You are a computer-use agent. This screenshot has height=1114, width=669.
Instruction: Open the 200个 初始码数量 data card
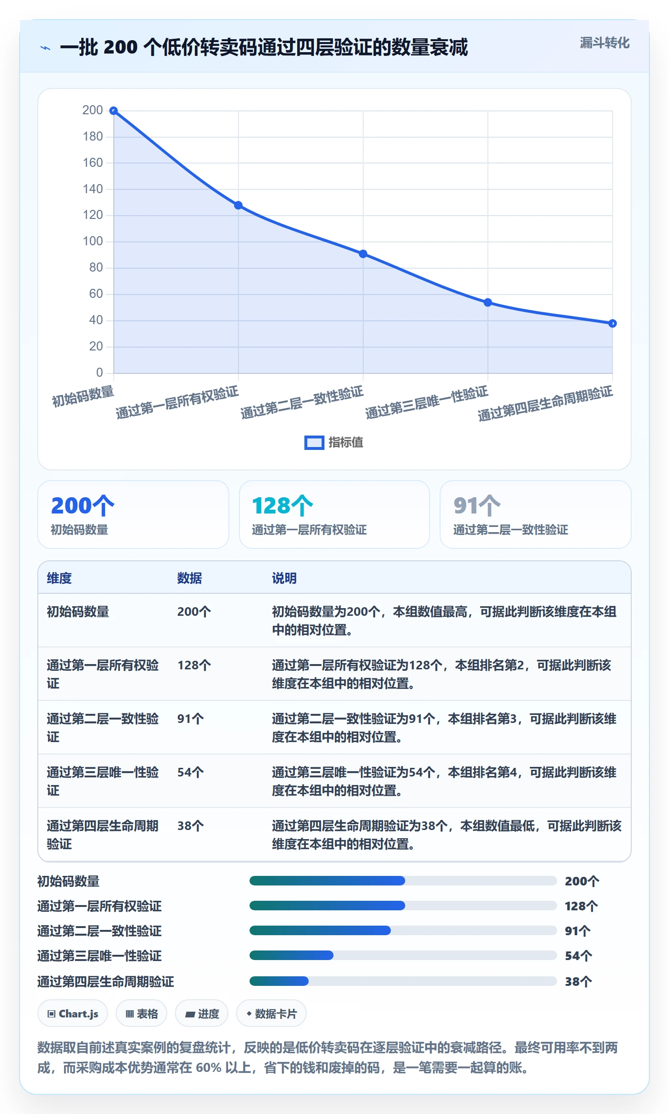pyautogui.click(x=133, y=514)
